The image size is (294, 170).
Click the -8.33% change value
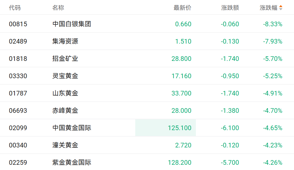click(x=273, y=24)
